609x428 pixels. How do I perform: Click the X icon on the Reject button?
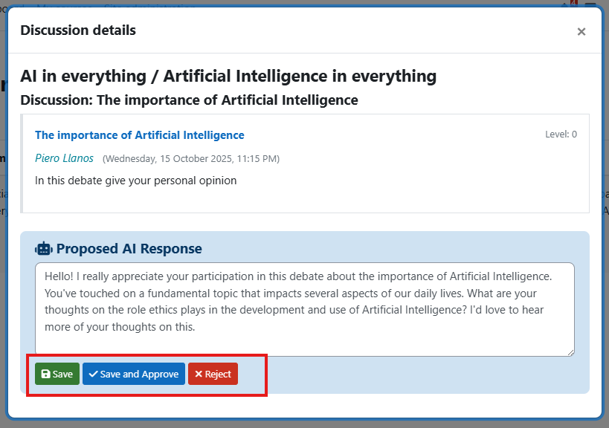pyautogui.click(x=199, y=374)
